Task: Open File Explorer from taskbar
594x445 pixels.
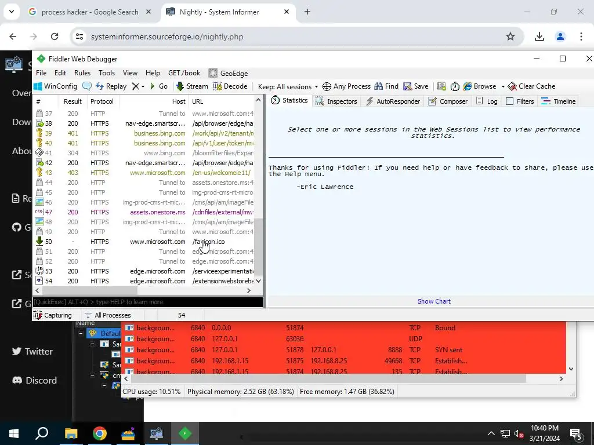Action: coord(71,433)
